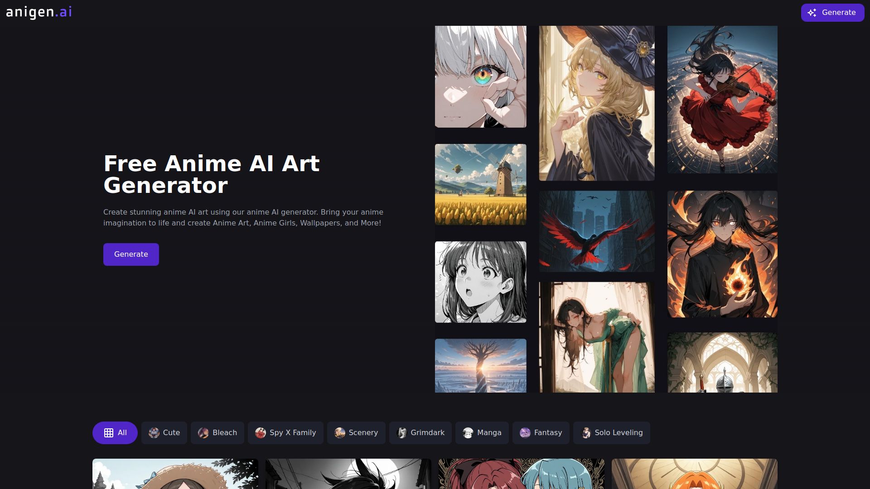Open the black-and-white manga girl image
The height and width of the screenshot is (489, 870).
(x=480, y=282)
